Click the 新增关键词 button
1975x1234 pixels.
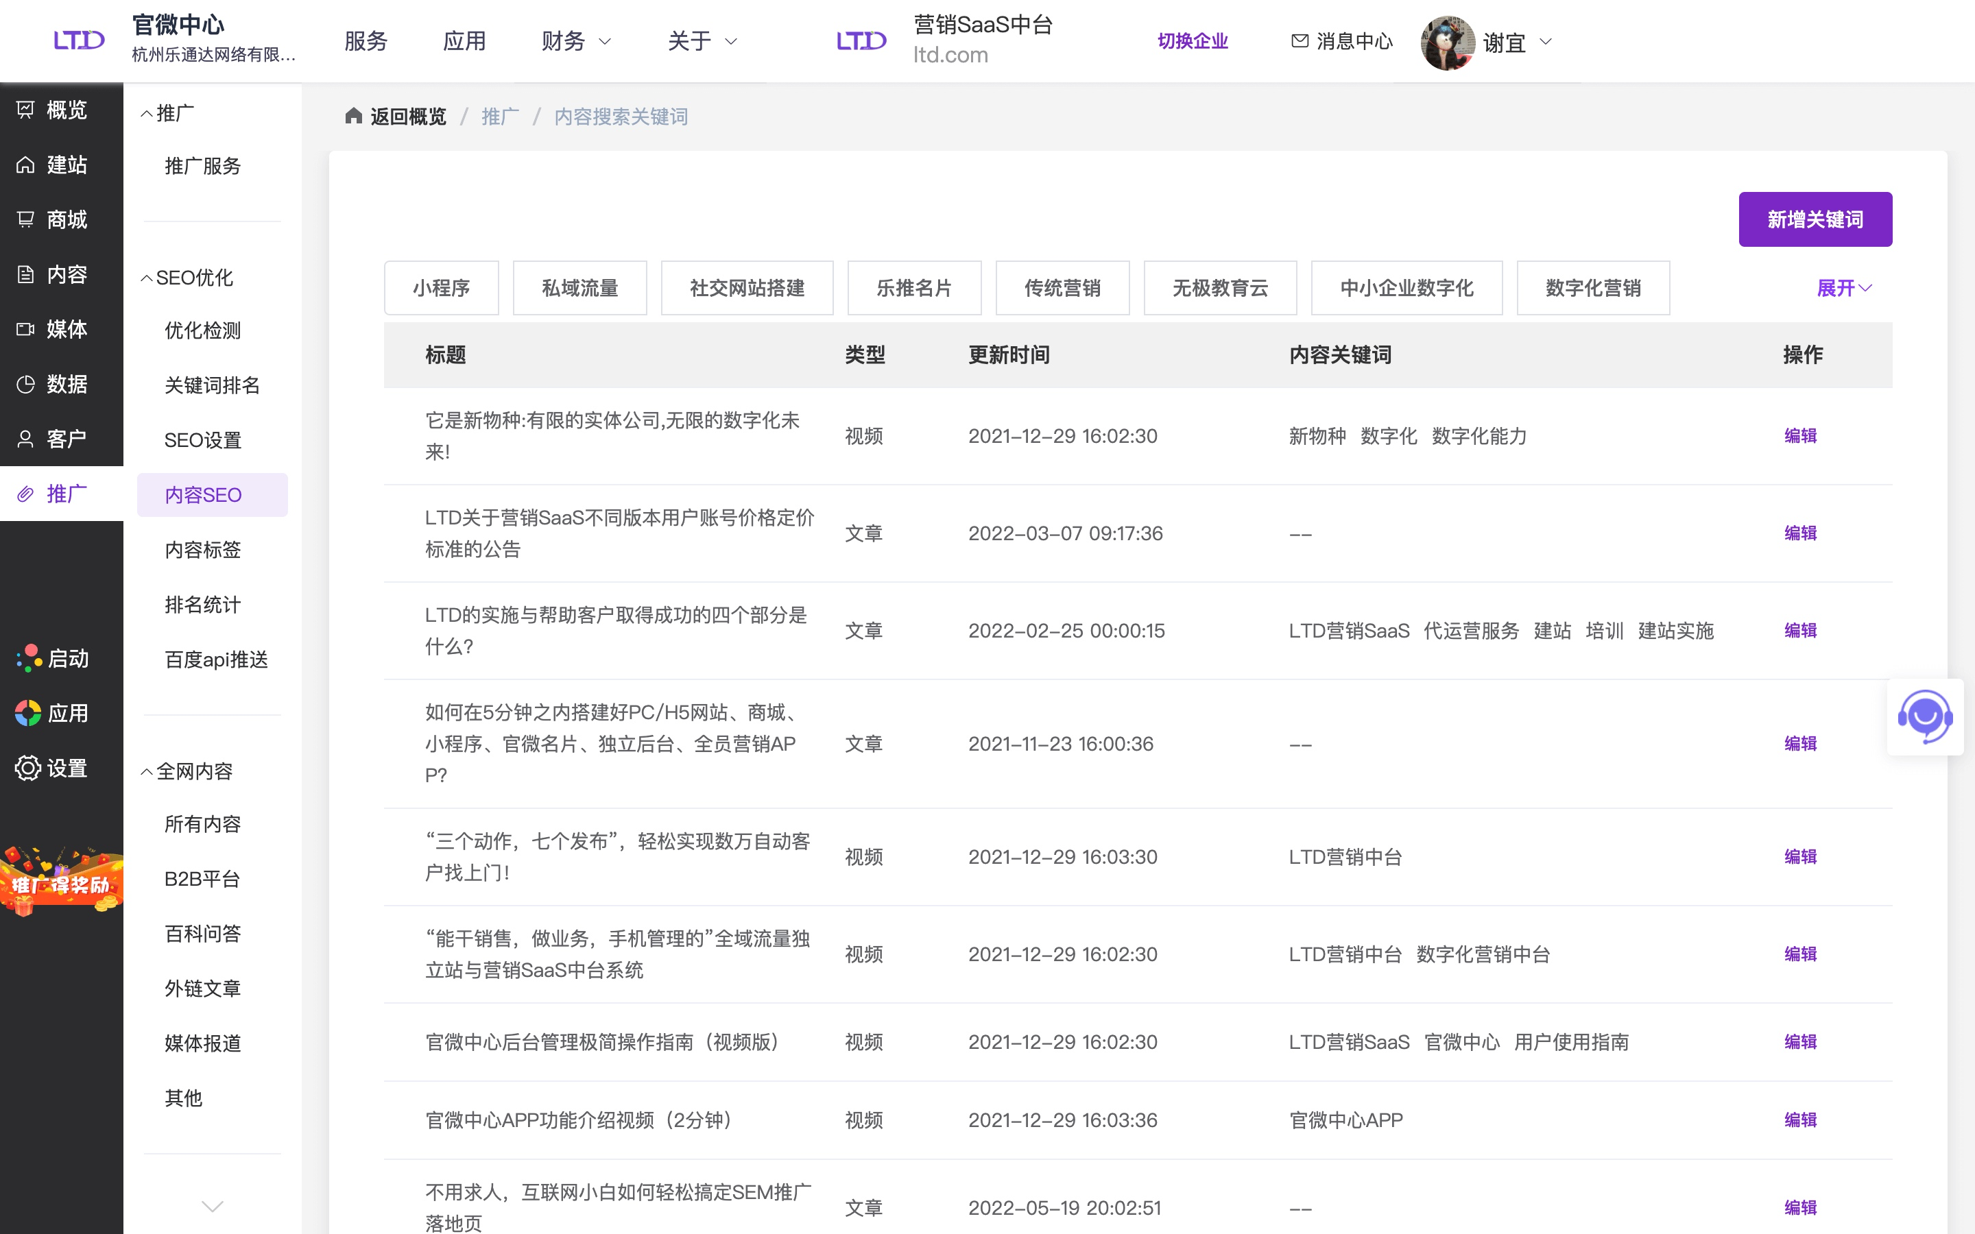pos(1815,219)
